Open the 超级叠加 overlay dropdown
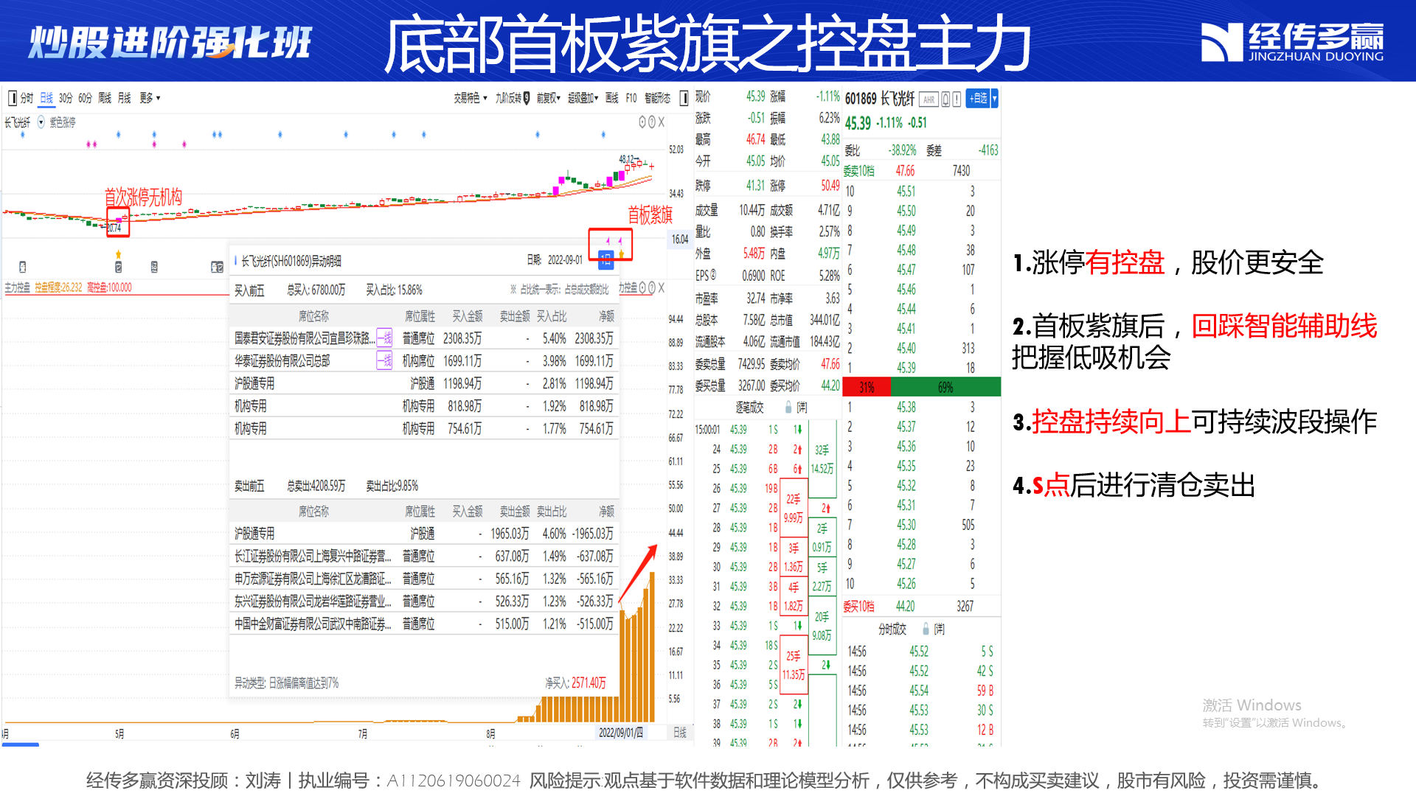The width and height of the screenshot is (1416, 796). click(x=583, y=98)
